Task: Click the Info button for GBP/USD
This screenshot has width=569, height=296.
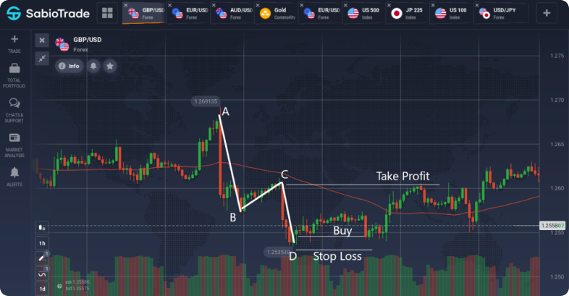Action: tap(69, 66)
